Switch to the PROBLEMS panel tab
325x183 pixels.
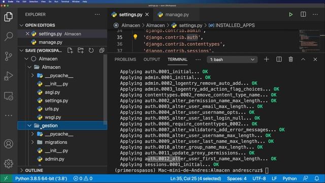click(125, 59)
